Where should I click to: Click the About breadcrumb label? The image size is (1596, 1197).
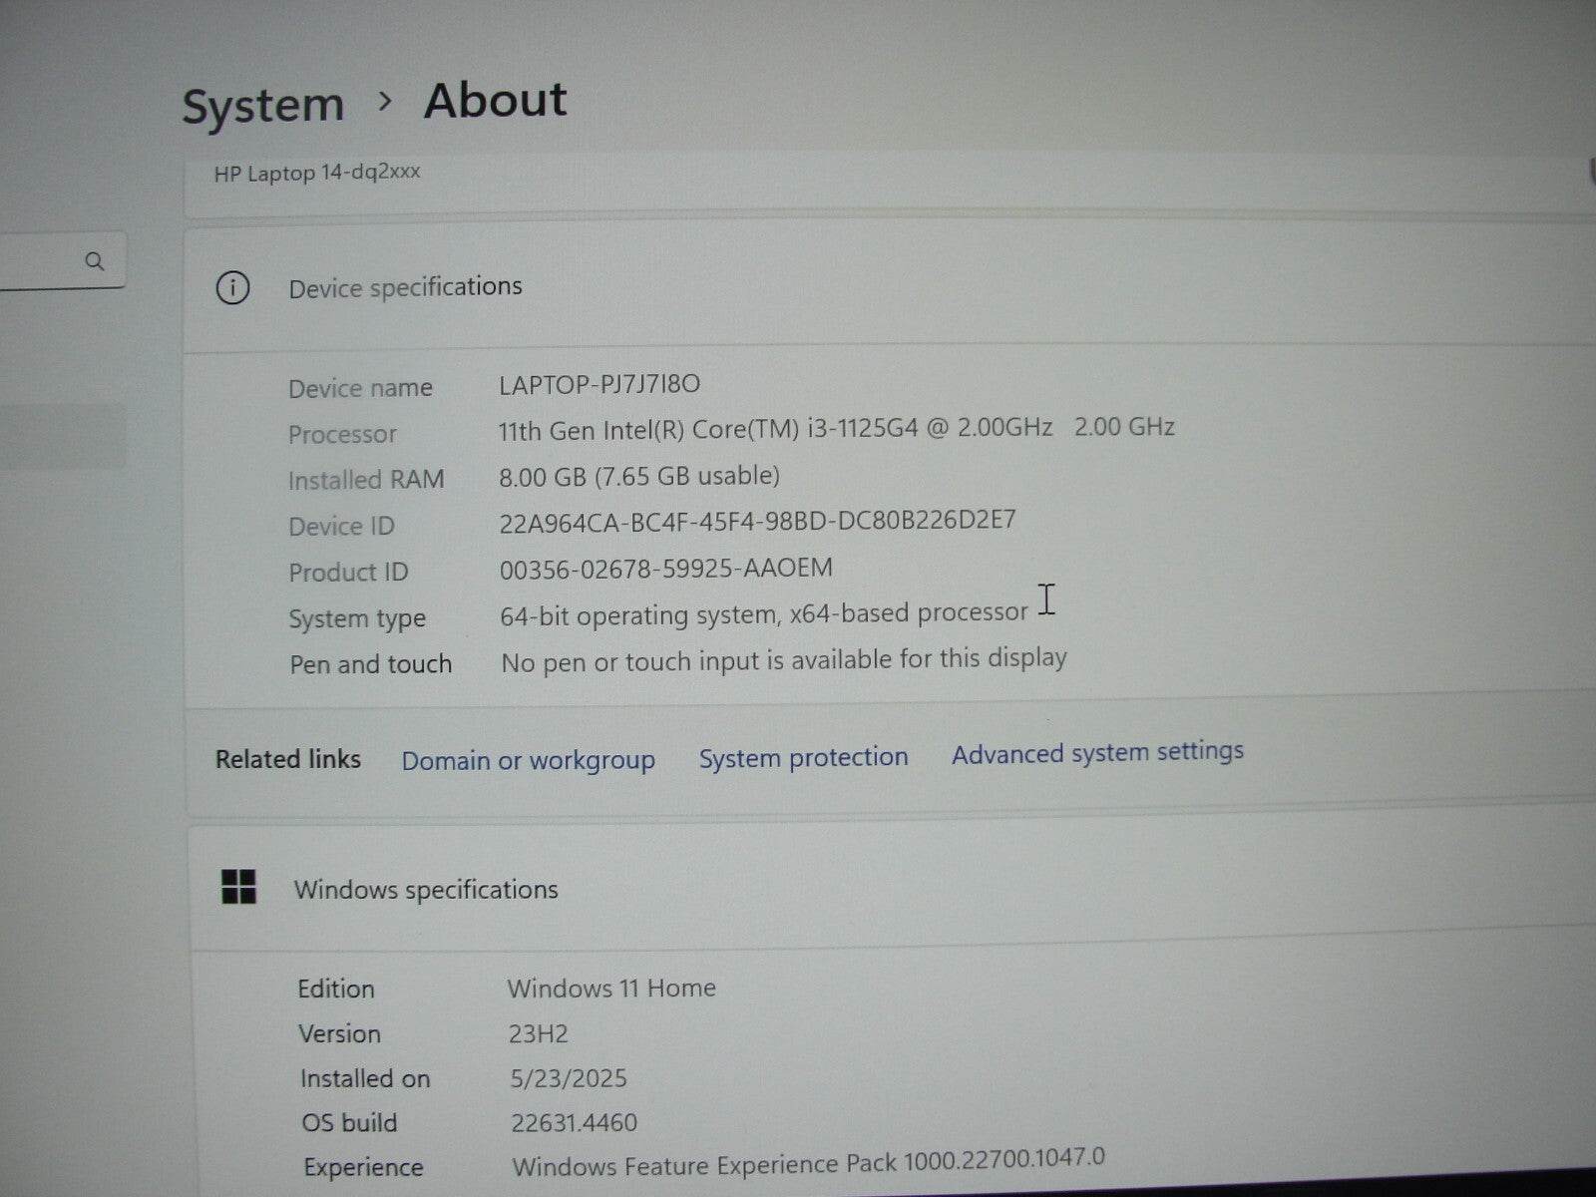495,100
